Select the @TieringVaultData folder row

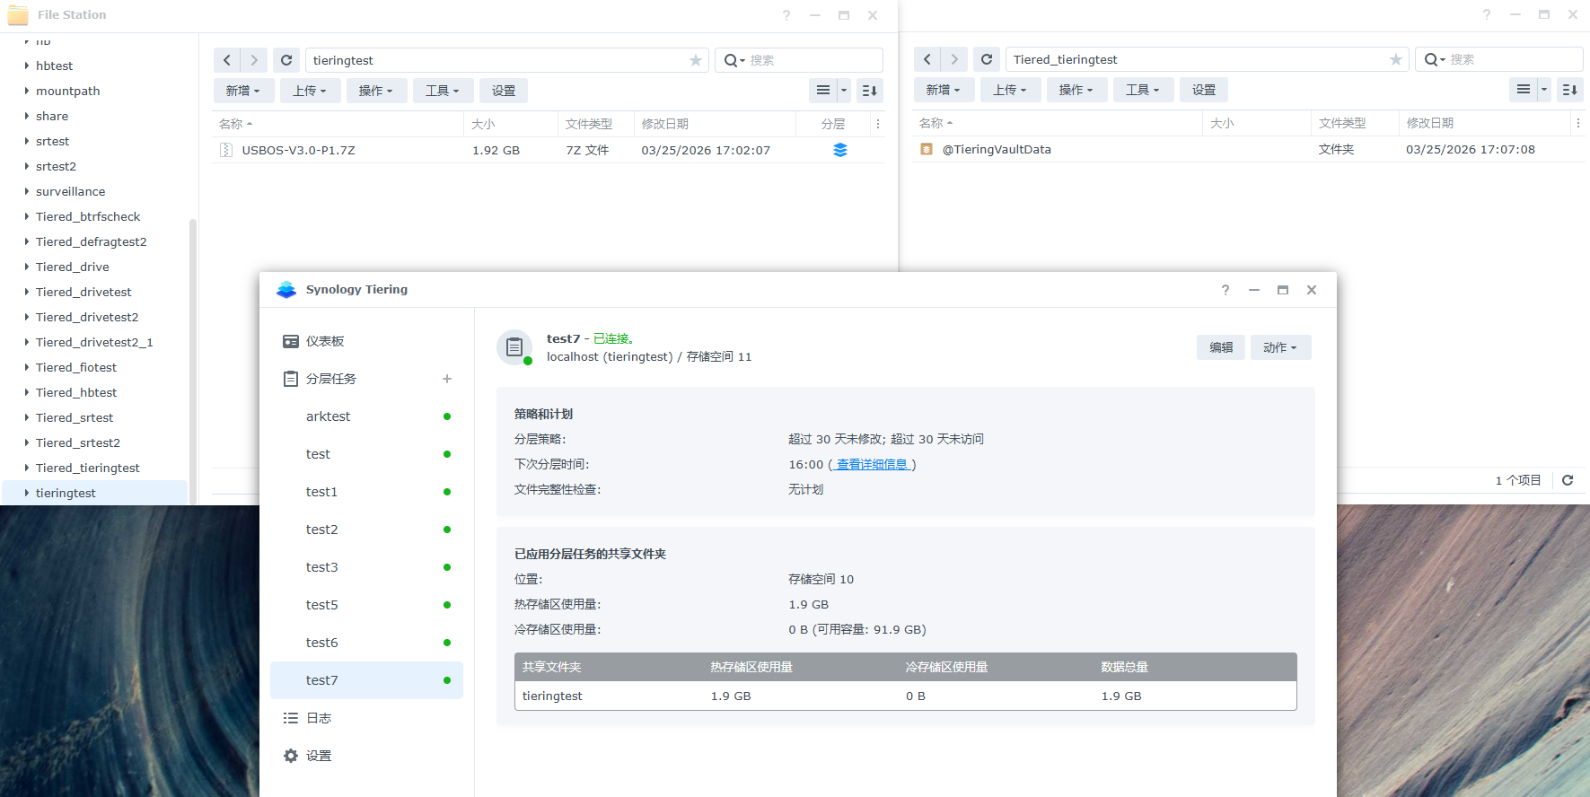pos(996,150)
